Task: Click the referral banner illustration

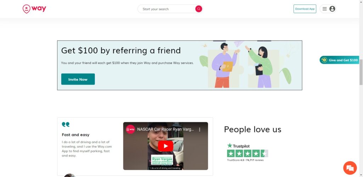Action: click(246, 65)
